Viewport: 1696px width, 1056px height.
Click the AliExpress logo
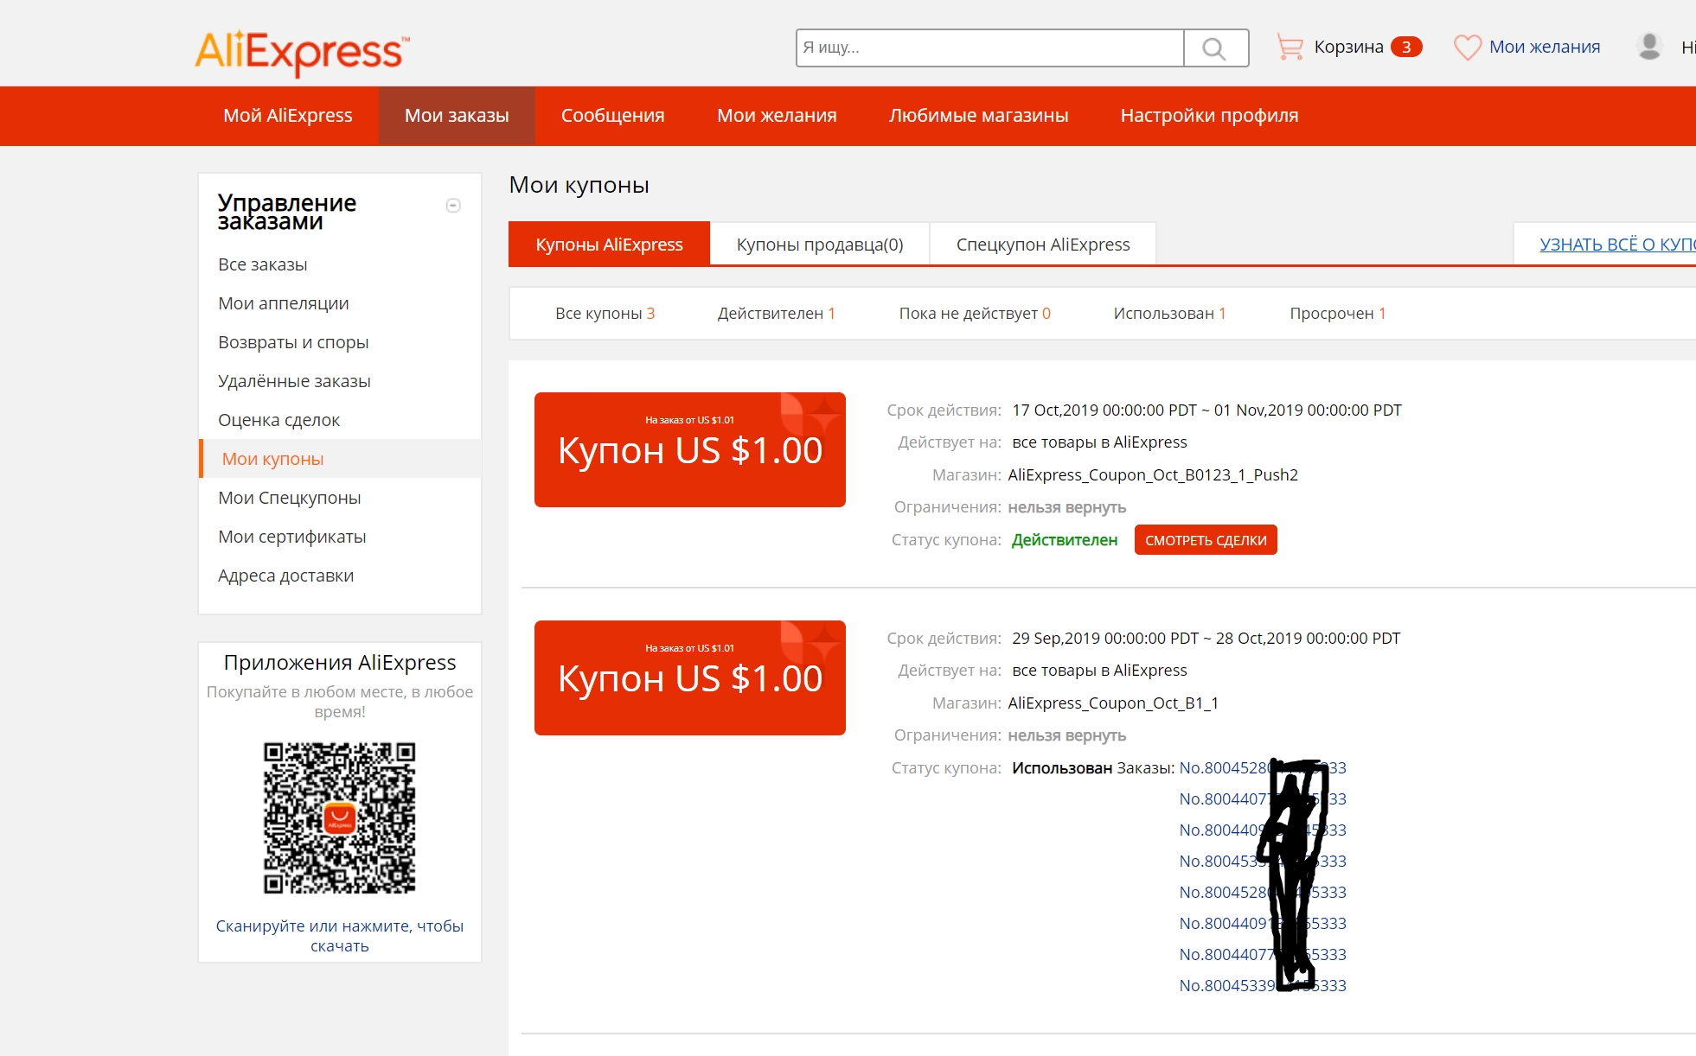302,52
